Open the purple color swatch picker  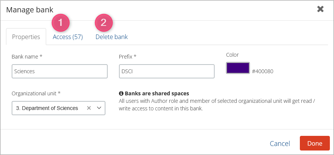238,68
